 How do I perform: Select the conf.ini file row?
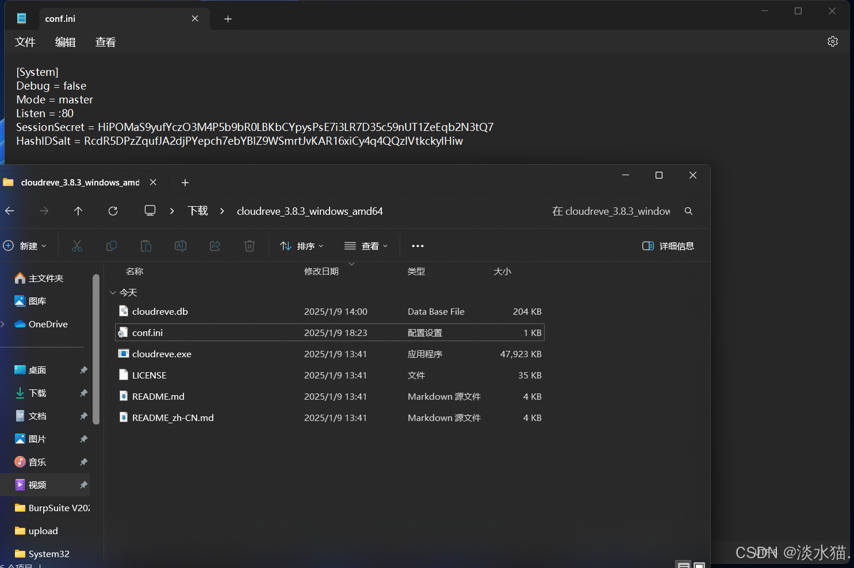330,333
